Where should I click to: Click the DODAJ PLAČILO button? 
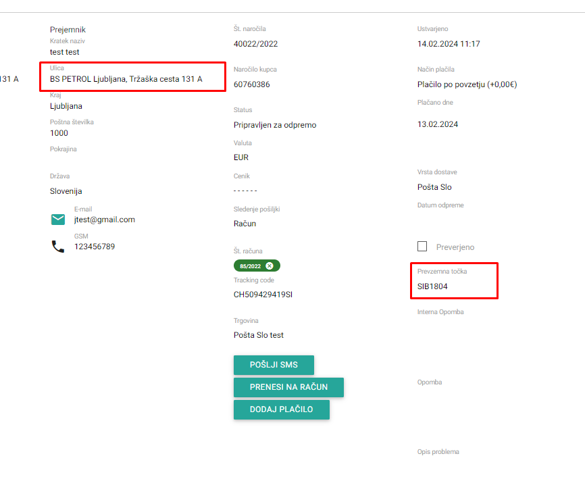tap(282, 409)
